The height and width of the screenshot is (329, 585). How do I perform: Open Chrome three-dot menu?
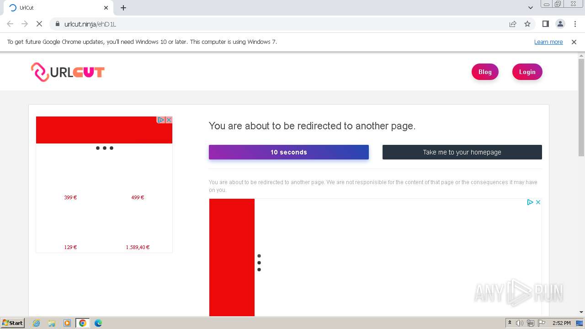tap(575, 24)
